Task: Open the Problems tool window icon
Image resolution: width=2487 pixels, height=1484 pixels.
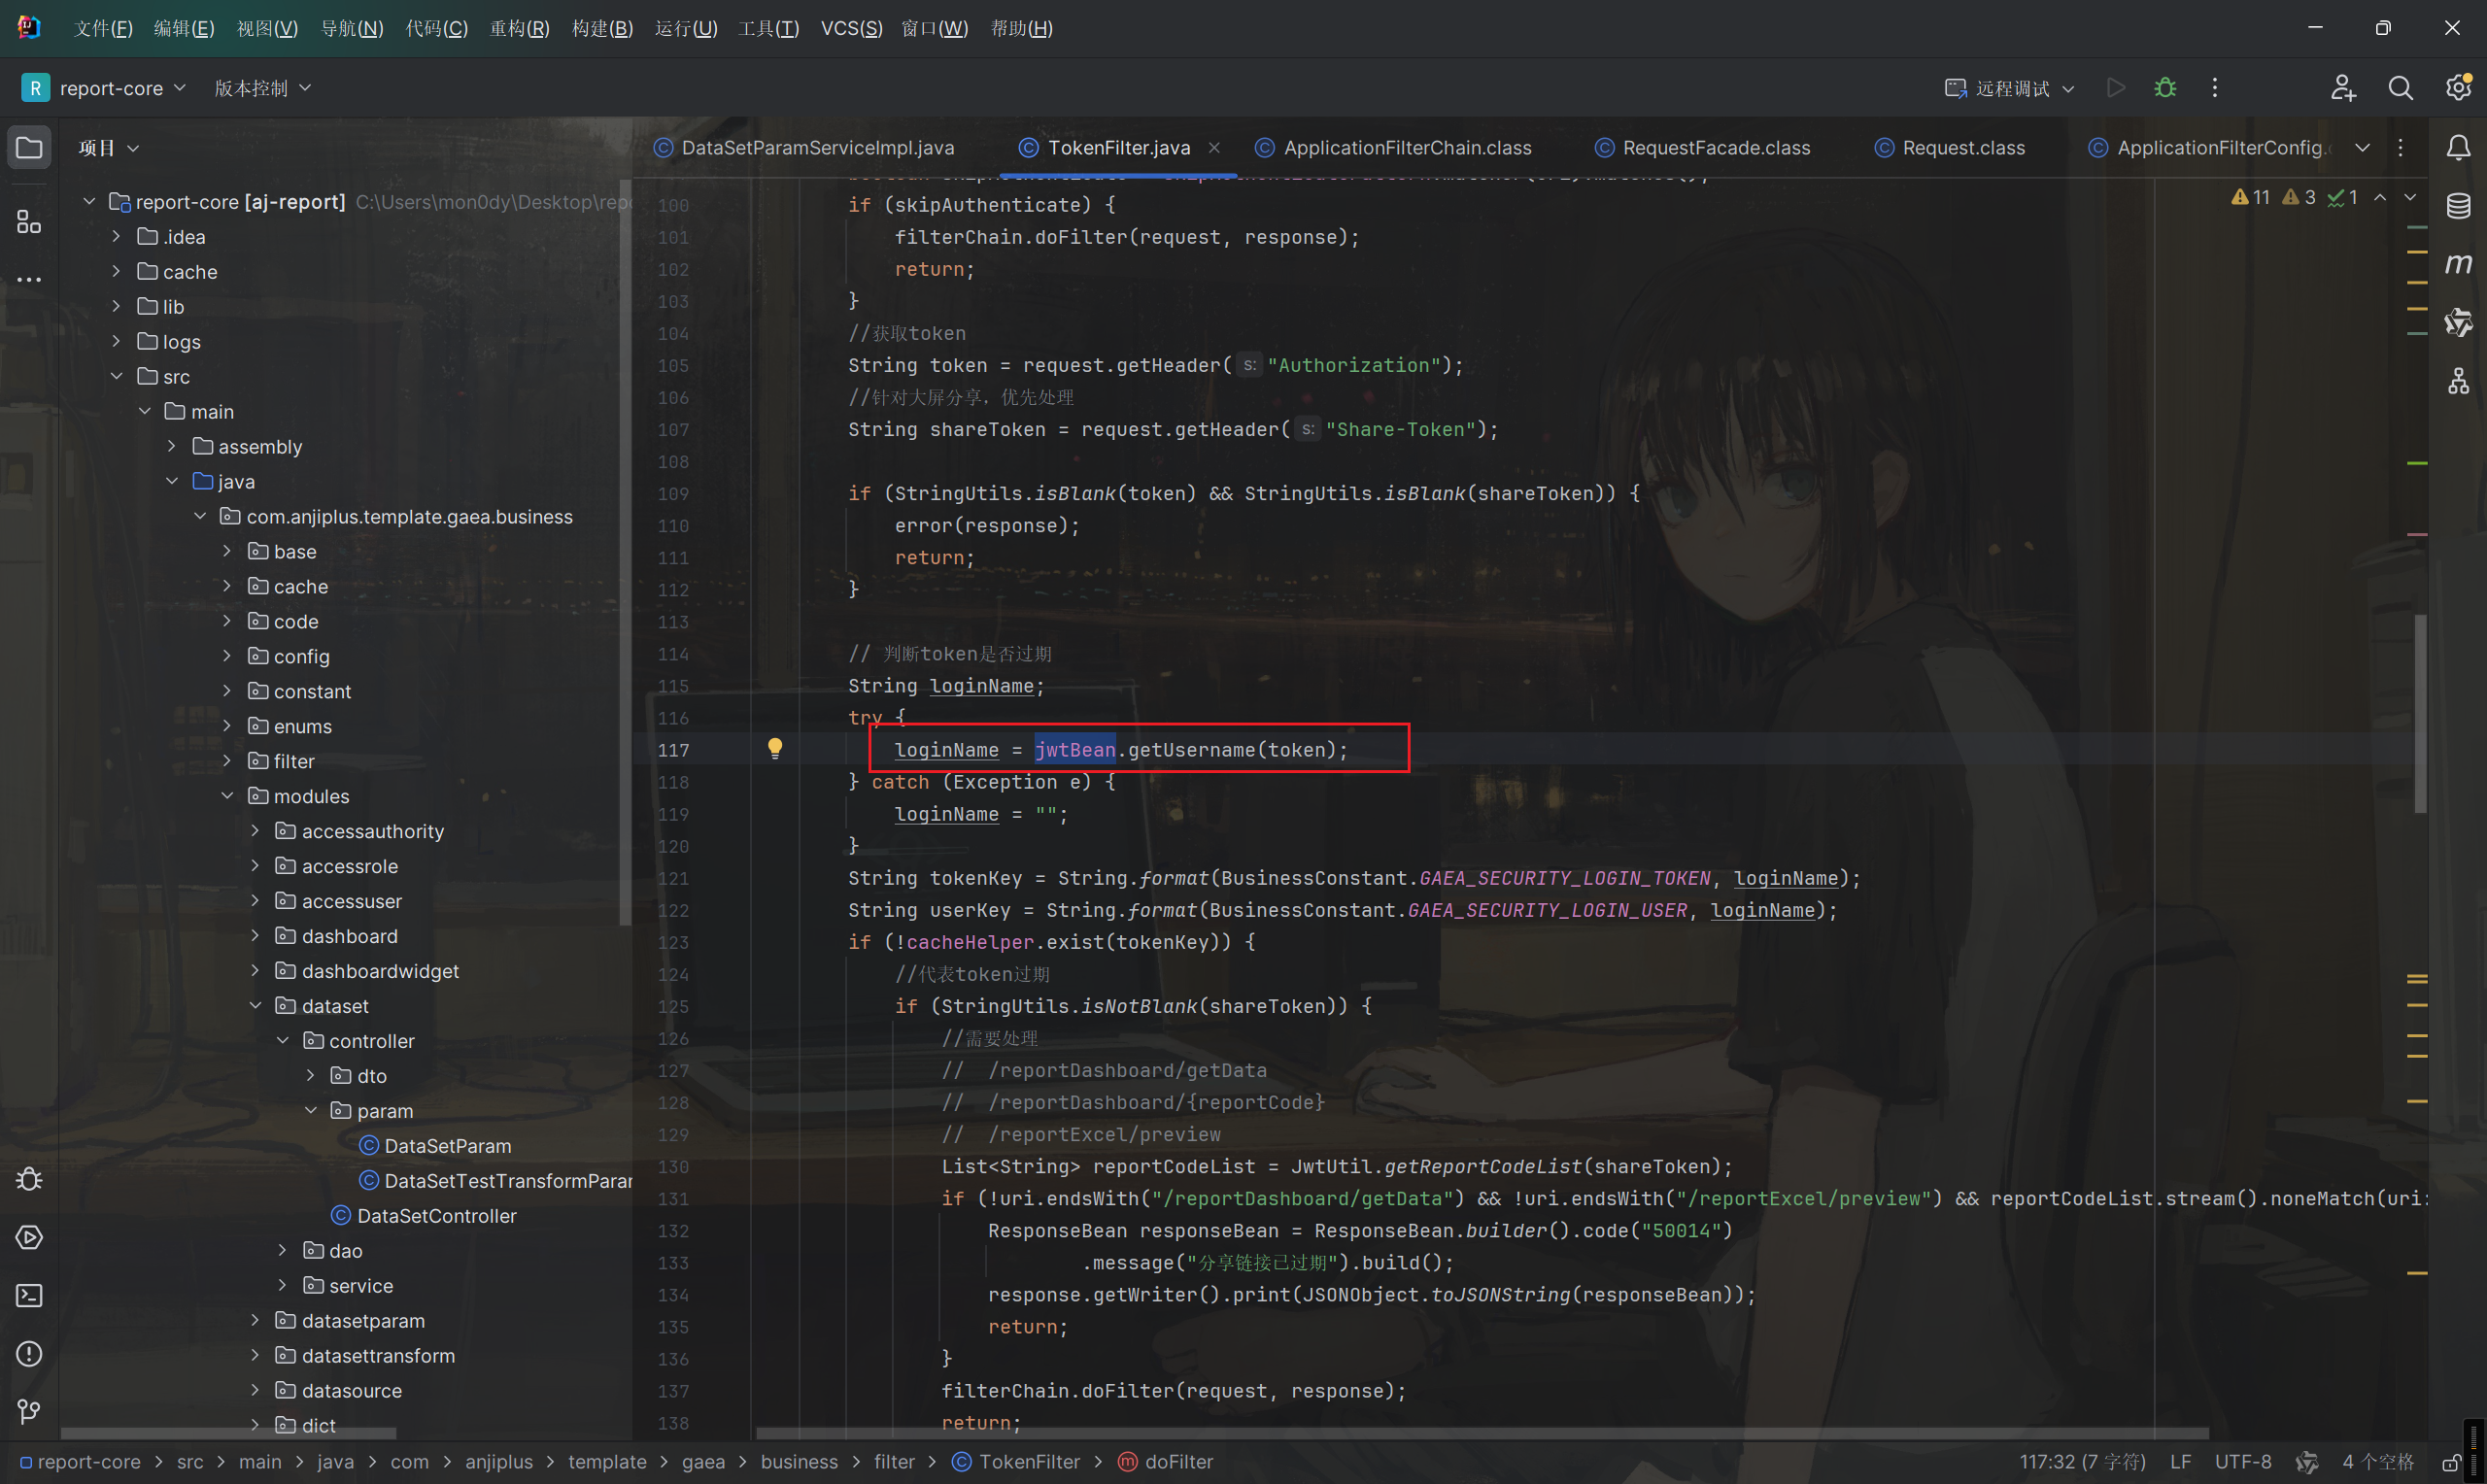Action: point(29,1354)
